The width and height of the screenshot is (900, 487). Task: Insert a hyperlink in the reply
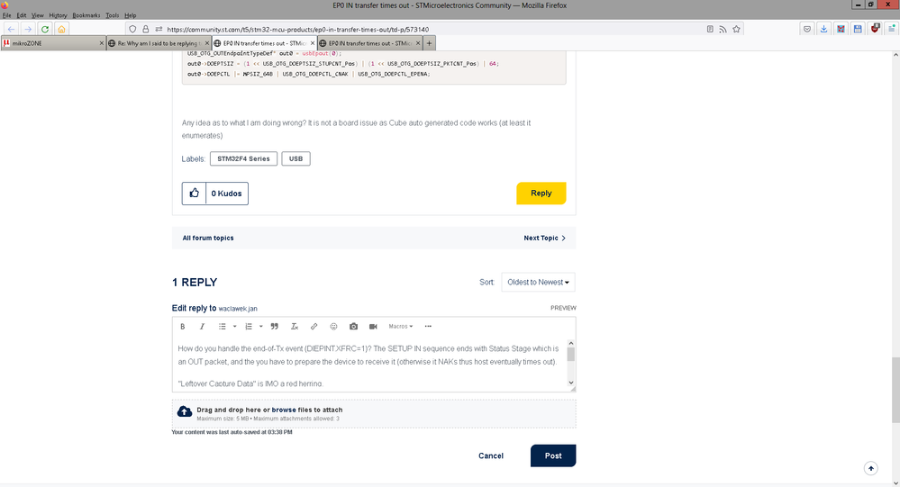314,327
